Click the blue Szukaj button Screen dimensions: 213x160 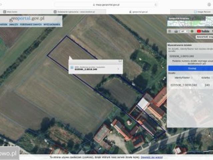[x=191, y=68]
